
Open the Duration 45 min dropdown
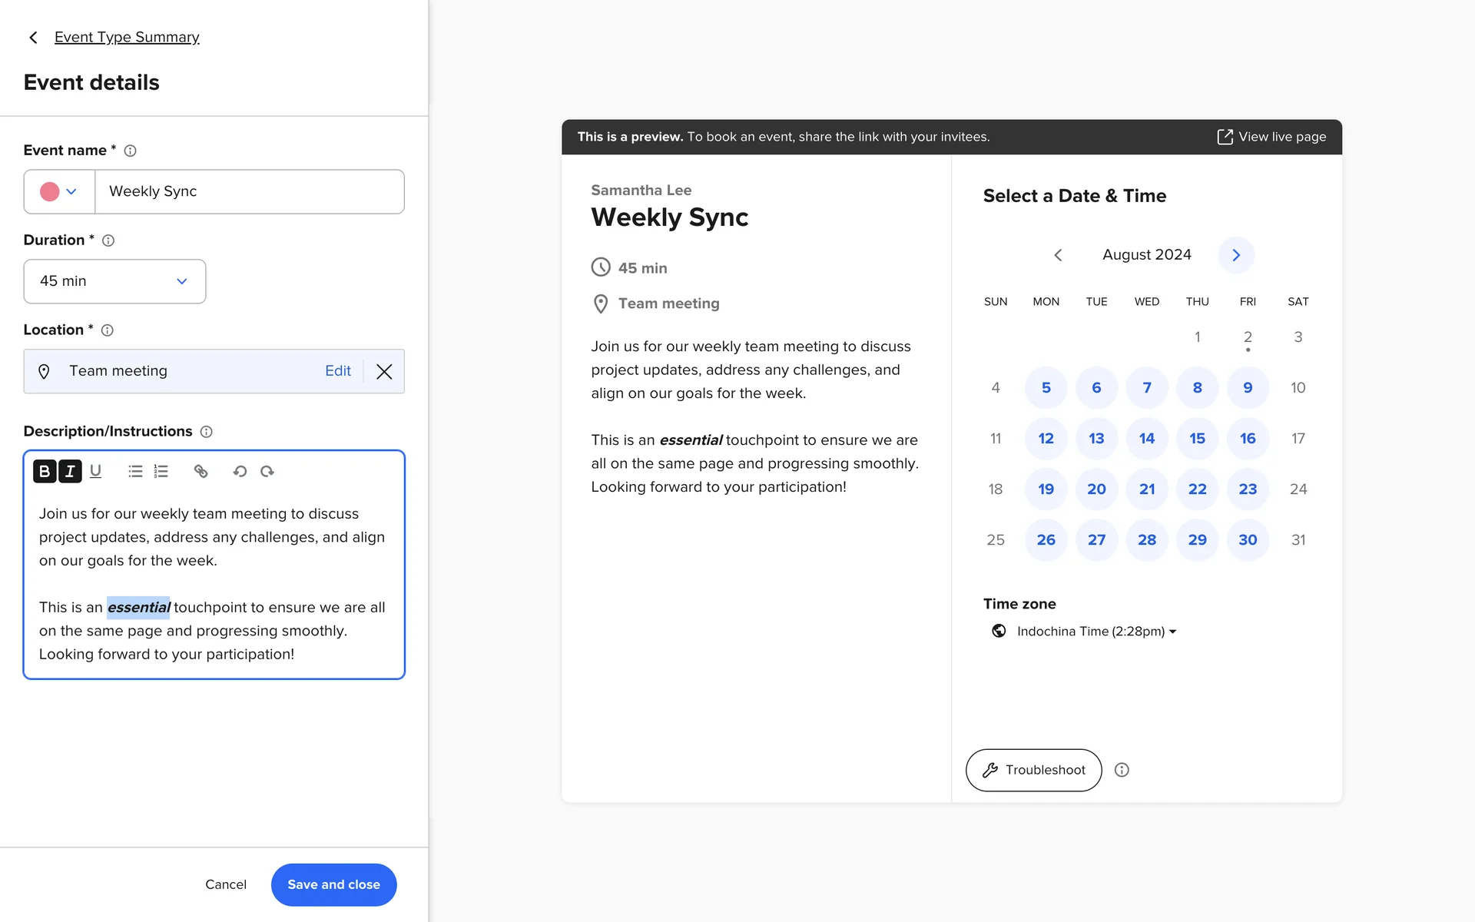(114, 281)
